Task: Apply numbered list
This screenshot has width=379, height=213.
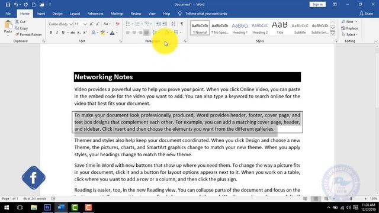Action: coord(137,24)
